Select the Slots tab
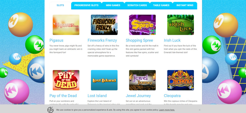 pos(60,5)
